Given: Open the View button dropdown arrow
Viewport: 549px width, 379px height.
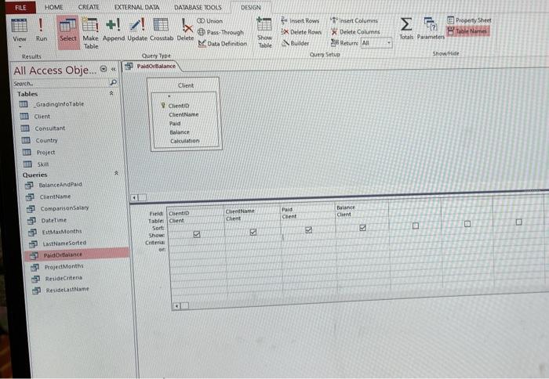Looking at the screenshot, I should (x=20, y=46).
